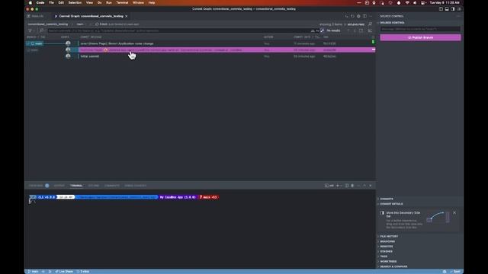Open the Terminal menu in menu bar
Image resolution: width=488 pixels, height=274 pixels.
pyautogui.click(x=122, y=2)
